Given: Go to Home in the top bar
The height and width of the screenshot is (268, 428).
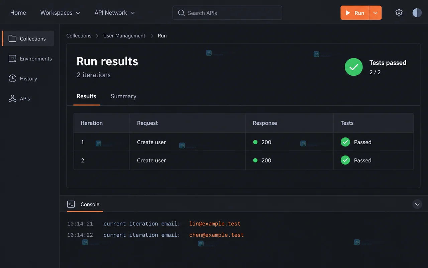Looking at the screenshot, I should coord(18,13).
